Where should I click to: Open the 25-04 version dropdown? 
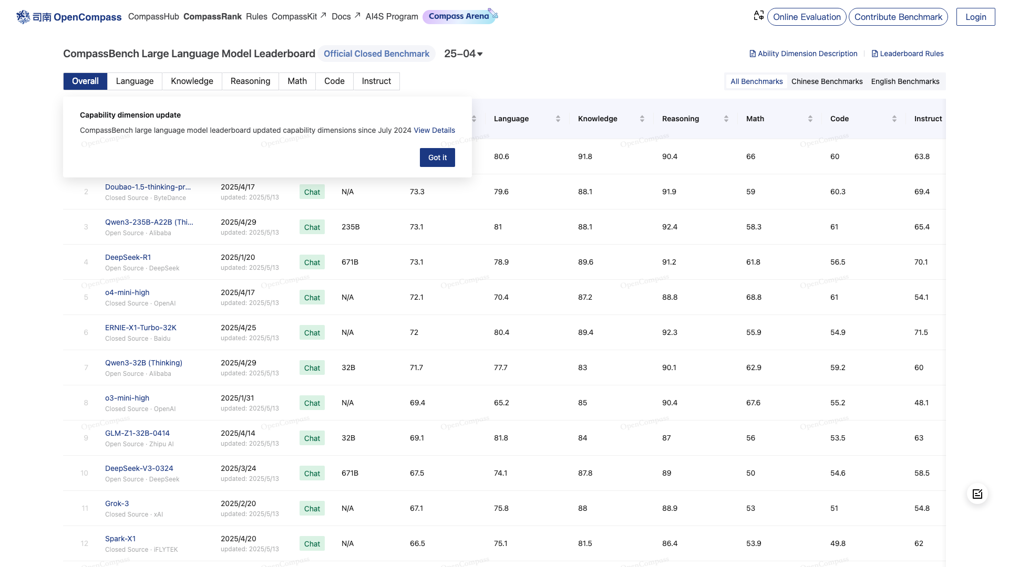[463, 54]
